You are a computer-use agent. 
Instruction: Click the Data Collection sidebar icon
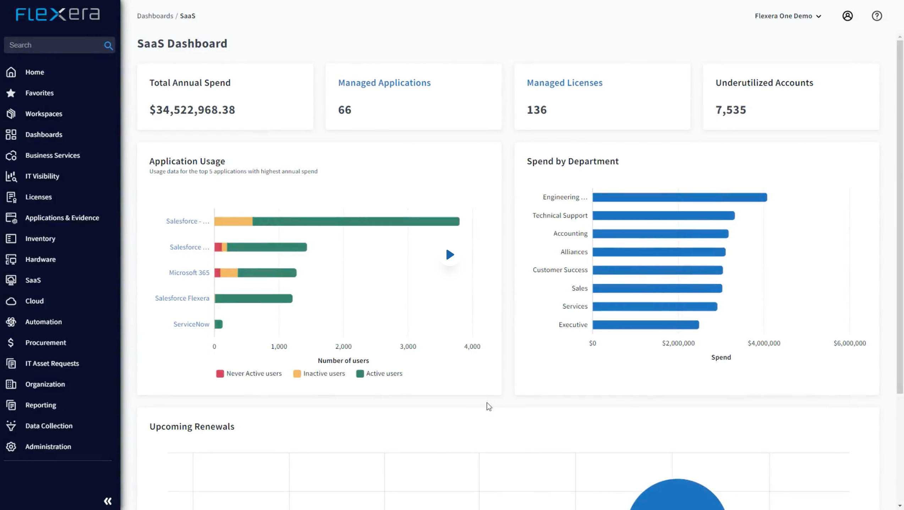(x=11, y=426)
